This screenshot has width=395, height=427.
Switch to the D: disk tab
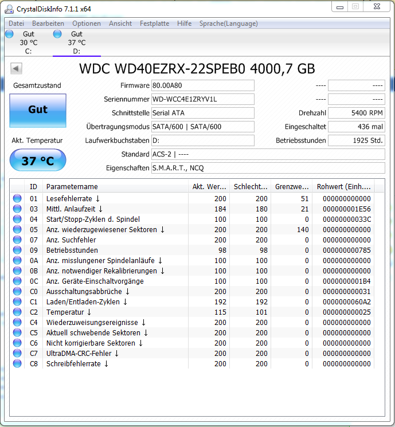point(77,42)
